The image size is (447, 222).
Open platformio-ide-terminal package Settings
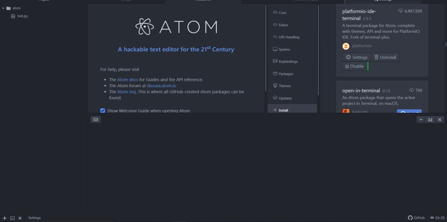(356, 57)
